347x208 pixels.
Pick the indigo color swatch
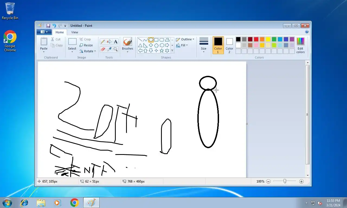coord(286,39)
